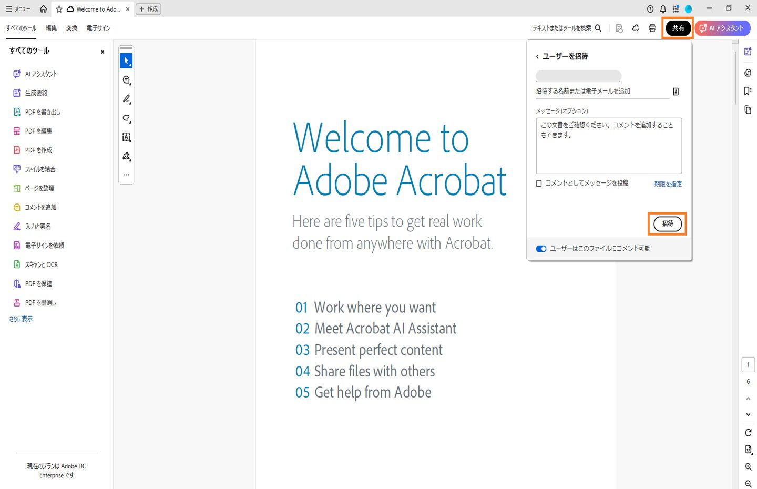The height and width of the screenshot is (489, 757).
Task: Select the Welcome to Ado... document tab
Action: tap(94, 9)
